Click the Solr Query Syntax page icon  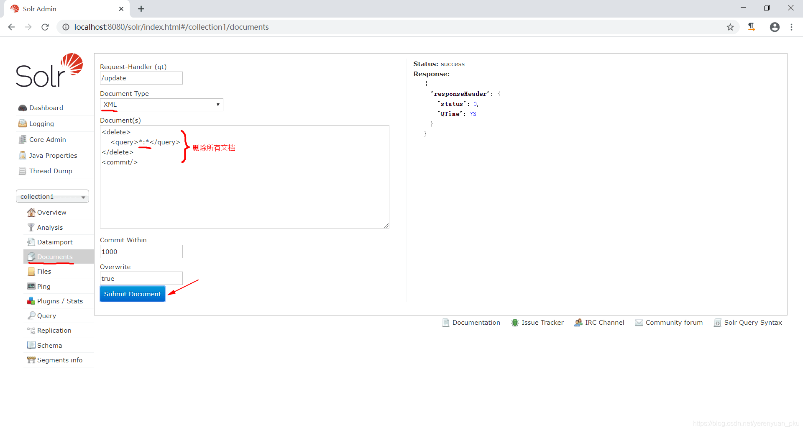click(x=717, y=323)
